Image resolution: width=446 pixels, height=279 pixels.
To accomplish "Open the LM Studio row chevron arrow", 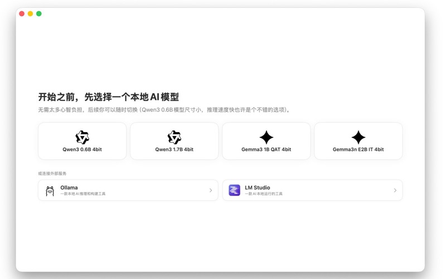I will coord(395,190).
